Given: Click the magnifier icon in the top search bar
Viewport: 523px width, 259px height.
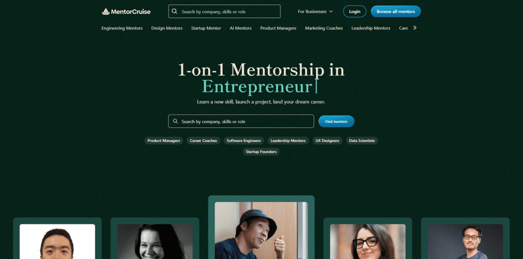Looking at the screenshot, I should [x=175, y=11].
